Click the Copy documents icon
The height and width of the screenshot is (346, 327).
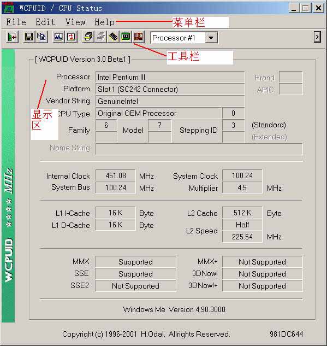pyautogui.click(x=41, y=37)
